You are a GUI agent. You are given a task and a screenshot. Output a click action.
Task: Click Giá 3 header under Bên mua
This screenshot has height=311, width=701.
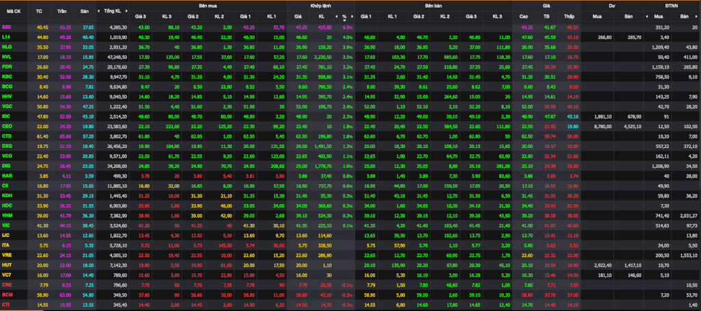[x=140, y=16]
